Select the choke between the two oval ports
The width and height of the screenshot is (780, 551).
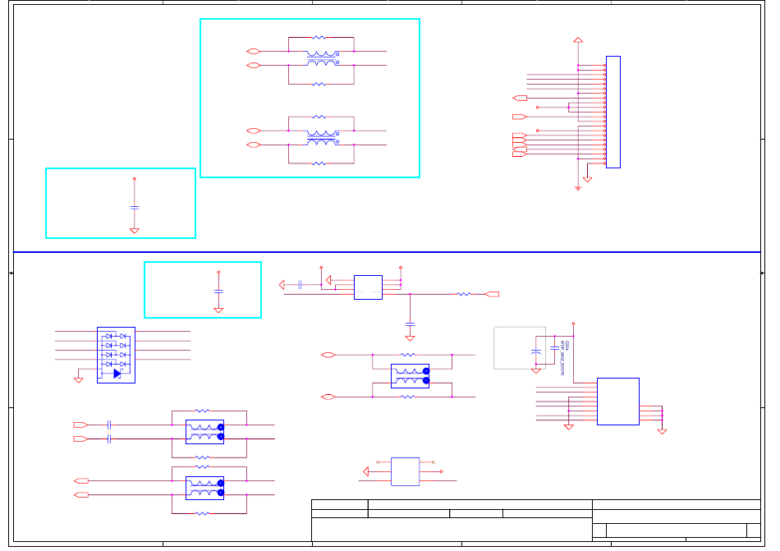coord(410,376)
